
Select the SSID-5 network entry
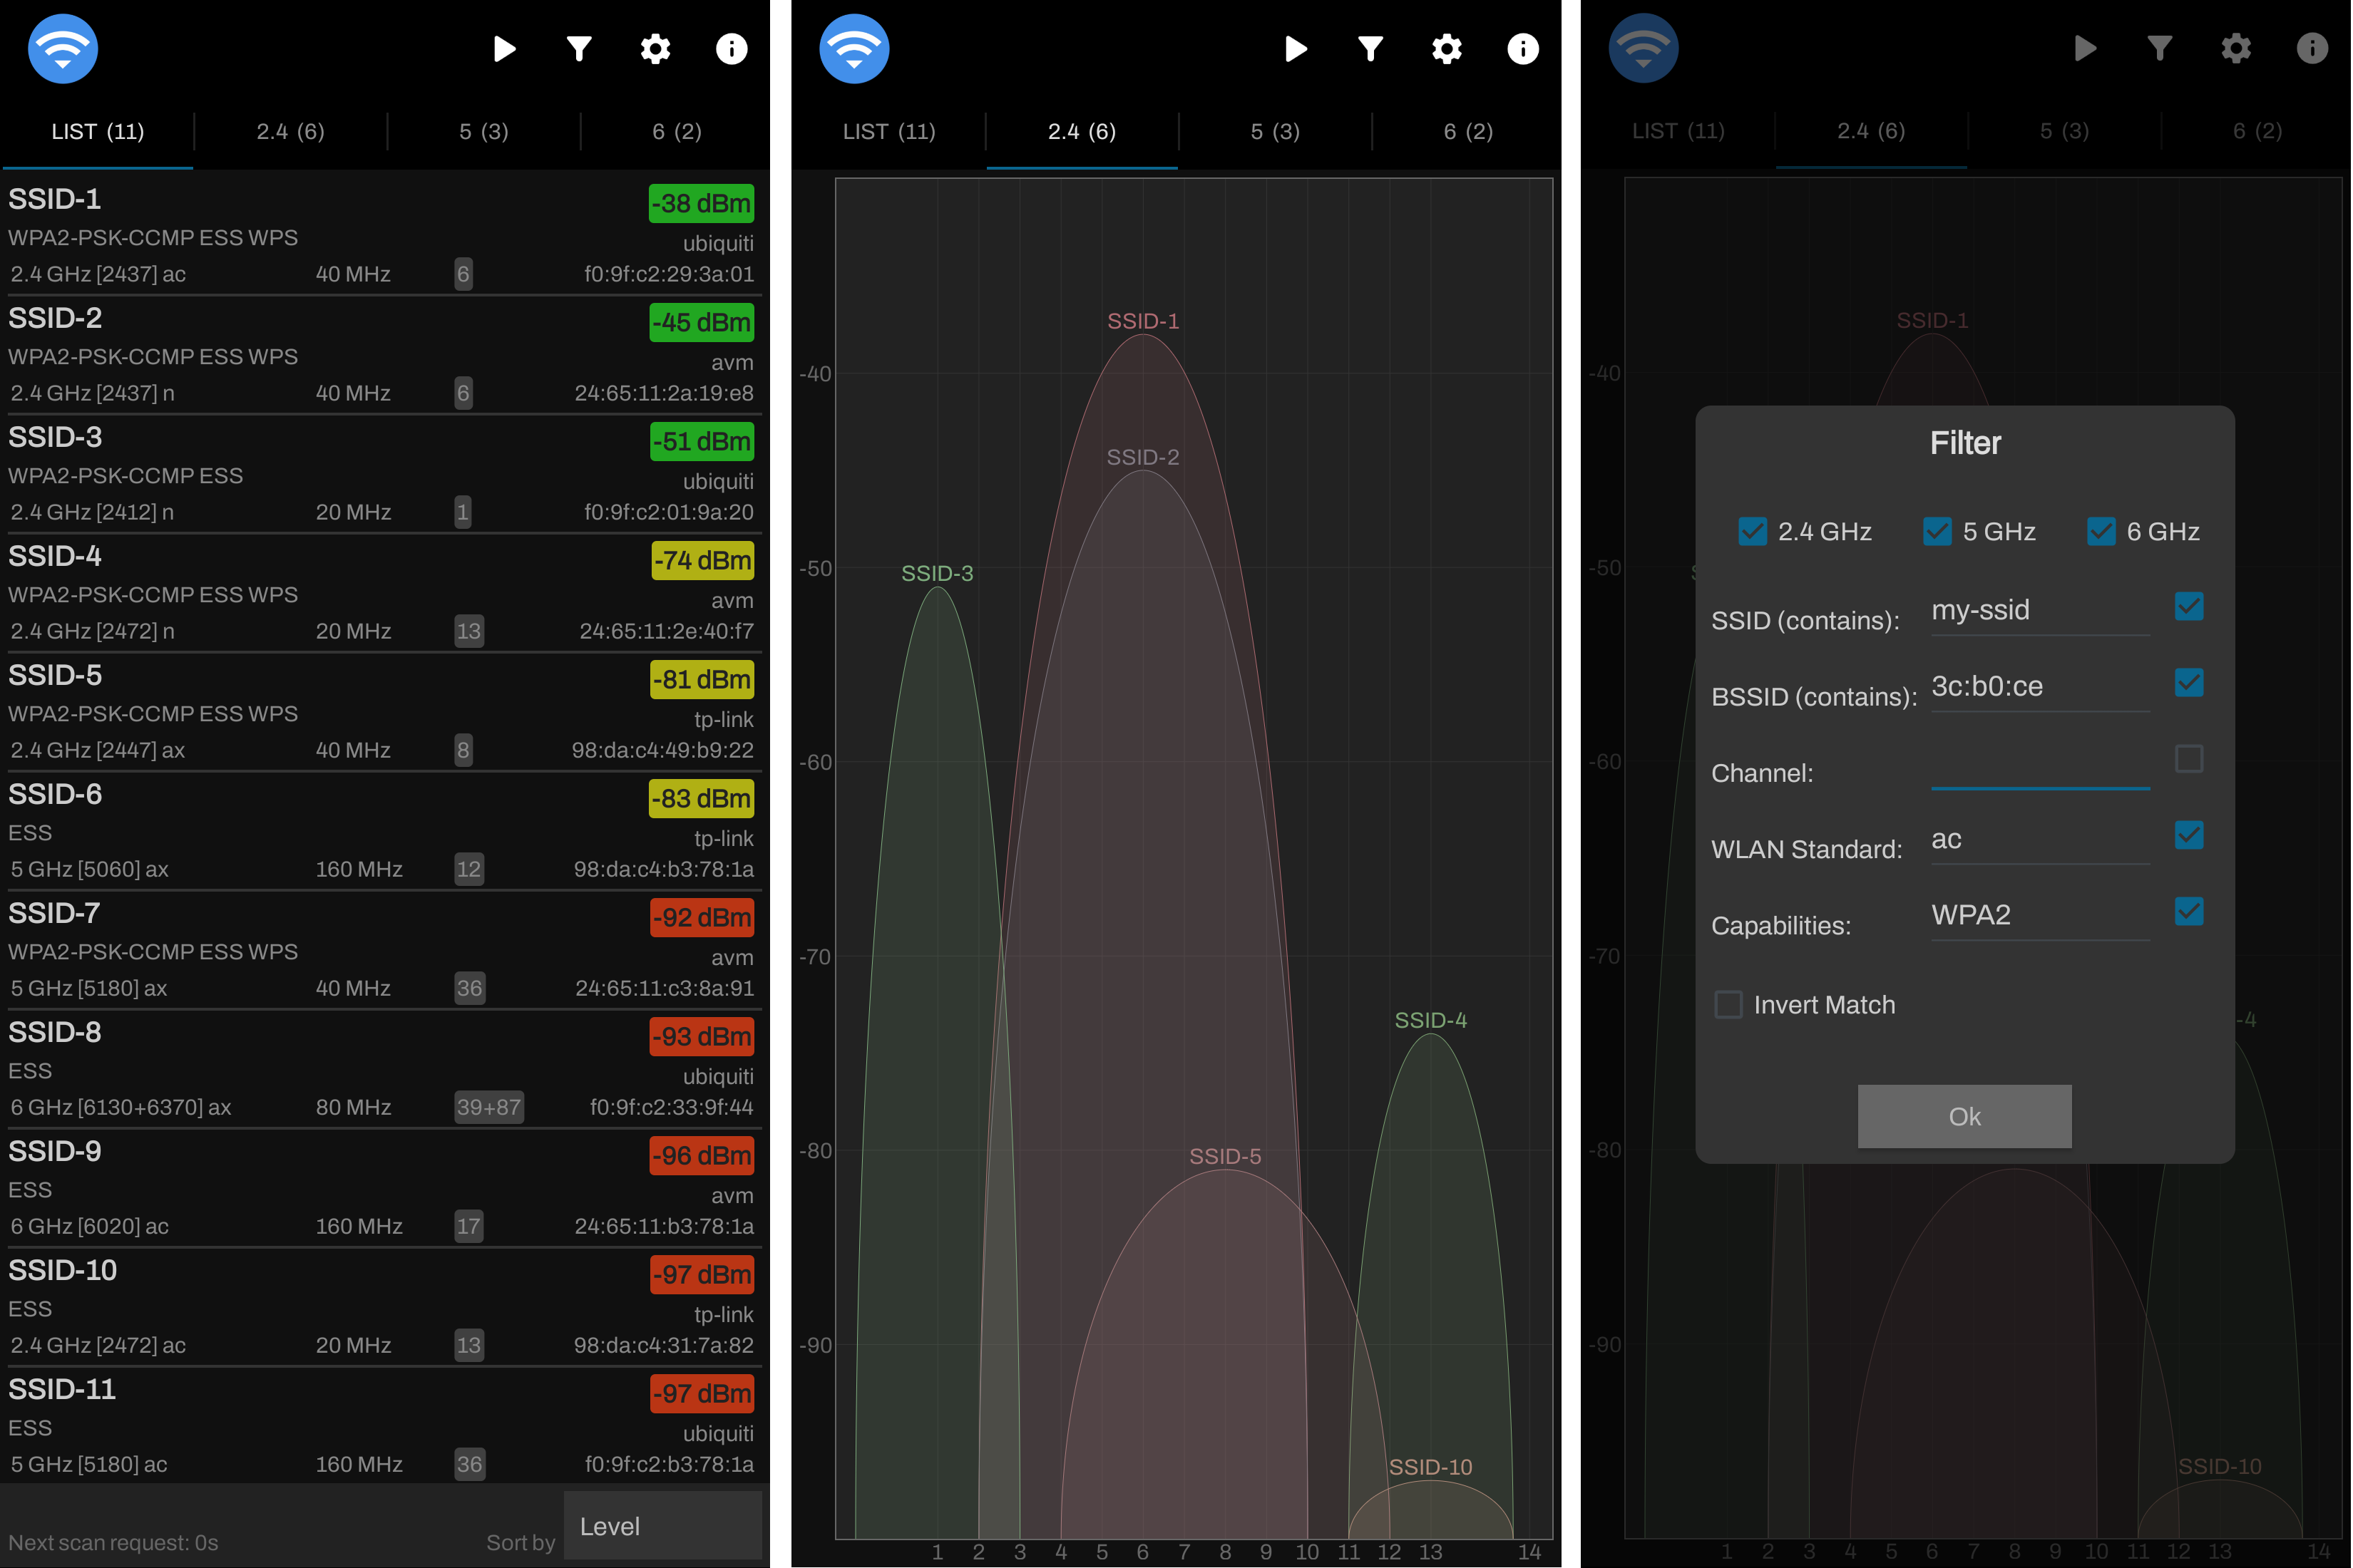click(x=385, y=712)
